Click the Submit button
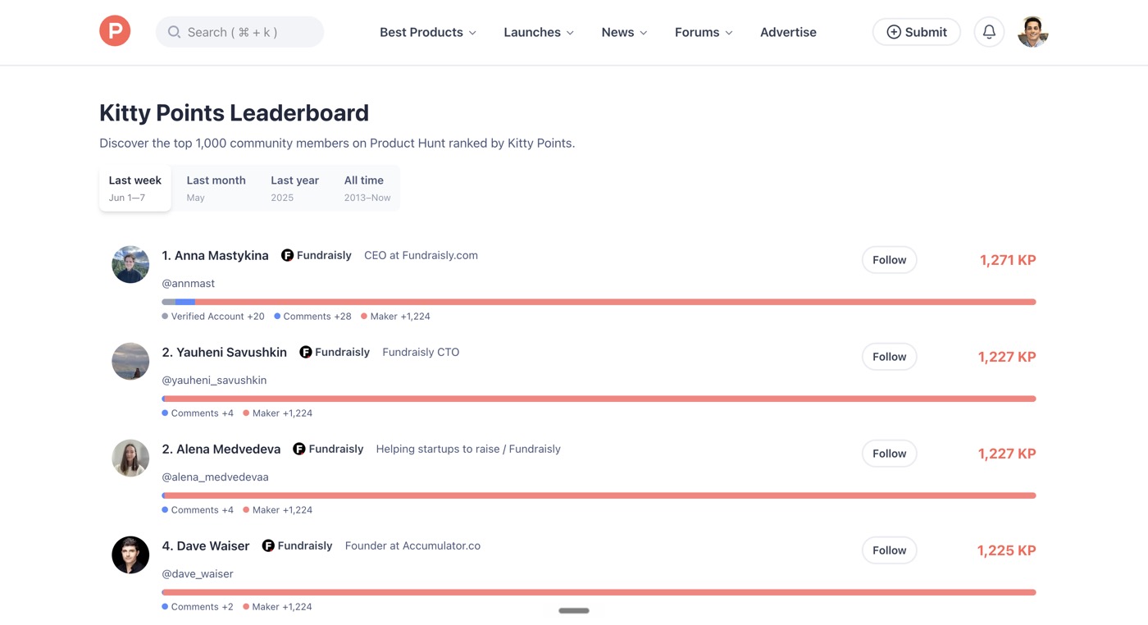The height and width of the screenshot is (625, 1148). tap(917, 32)
